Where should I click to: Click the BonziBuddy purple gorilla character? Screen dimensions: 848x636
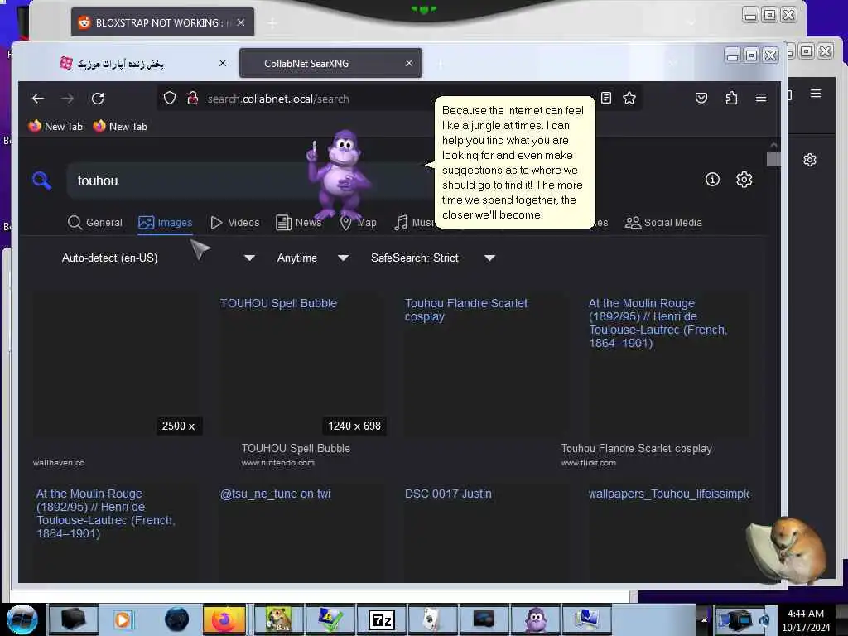[338, 174]
